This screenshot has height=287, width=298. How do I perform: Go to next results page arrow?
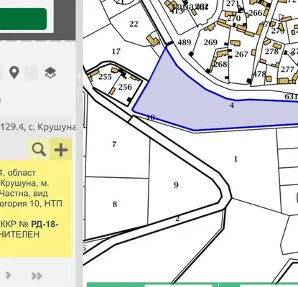click(8, 276)
